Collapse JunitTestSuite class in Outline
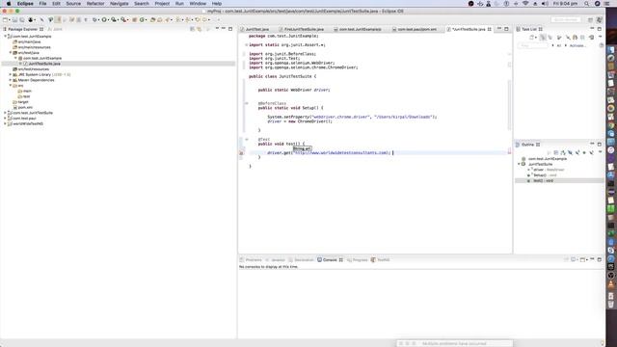The image size is (617, 347). [x=519, y=164]
